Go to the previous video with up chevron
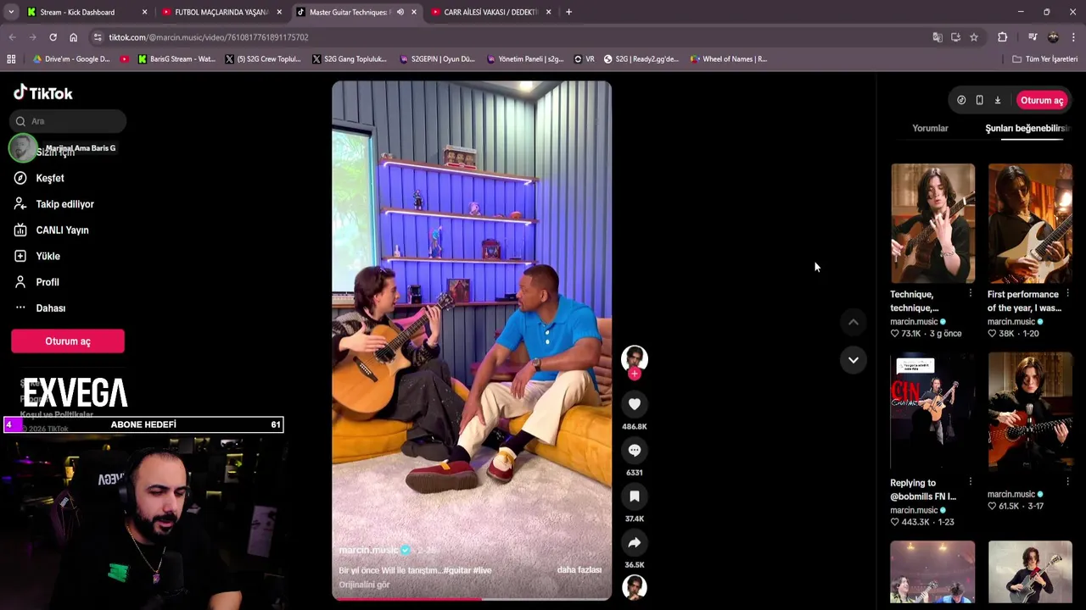Viewport: 1086px width, 610px height. [x=853, y=322]
